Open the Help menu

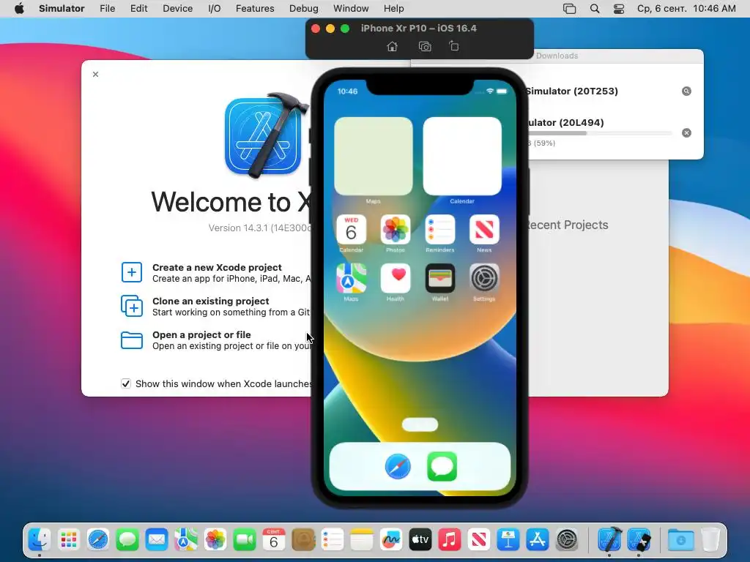tap(393, 9)
